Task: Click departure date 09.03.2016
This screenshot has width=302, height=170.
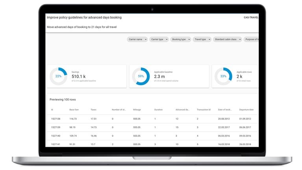Action: coord(245,136)
